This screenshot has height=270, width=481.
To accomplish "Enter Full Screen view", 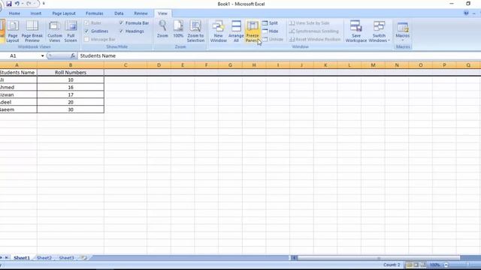I will (x=71, y=31).
